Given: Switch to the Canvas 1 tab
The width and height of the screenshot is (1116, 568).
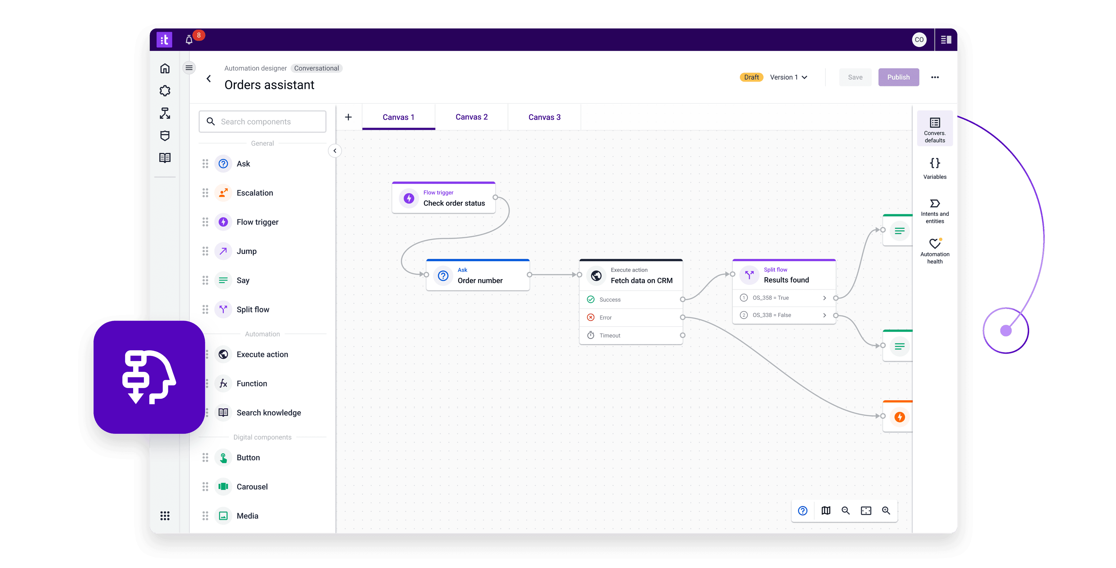Looking at the screenshot, I should [398, 117].
